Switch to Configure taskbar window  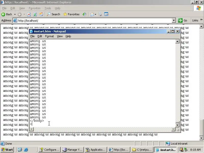tap(49, 150)
